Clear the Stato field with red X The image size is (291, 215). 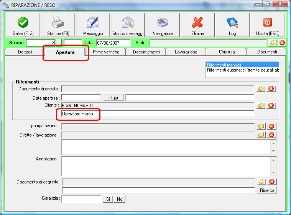tap(282, 43)
